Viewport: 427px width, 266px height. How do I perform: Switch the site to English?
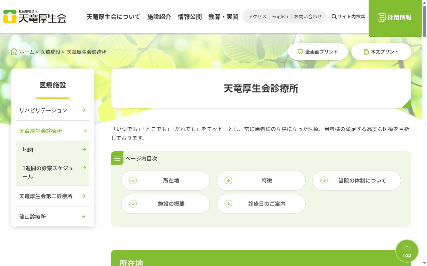280,16
